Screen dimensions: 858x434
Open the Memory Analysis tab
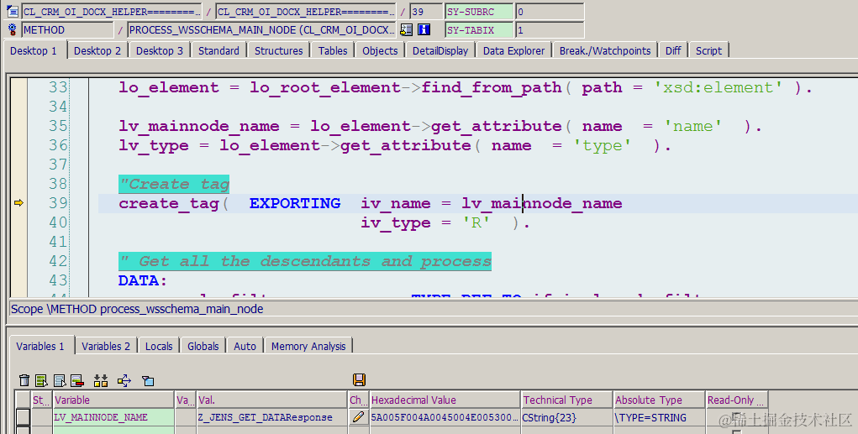308,346
